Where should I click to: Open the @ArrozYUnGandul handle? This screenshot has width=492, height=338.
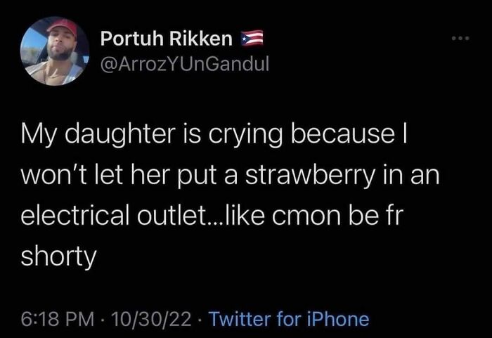(x=185, y=65)
